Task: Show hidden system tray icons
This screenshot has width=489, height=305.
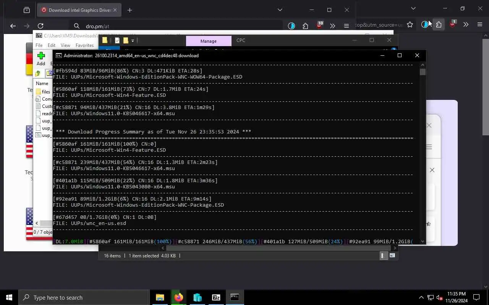Action: [421, 297]
